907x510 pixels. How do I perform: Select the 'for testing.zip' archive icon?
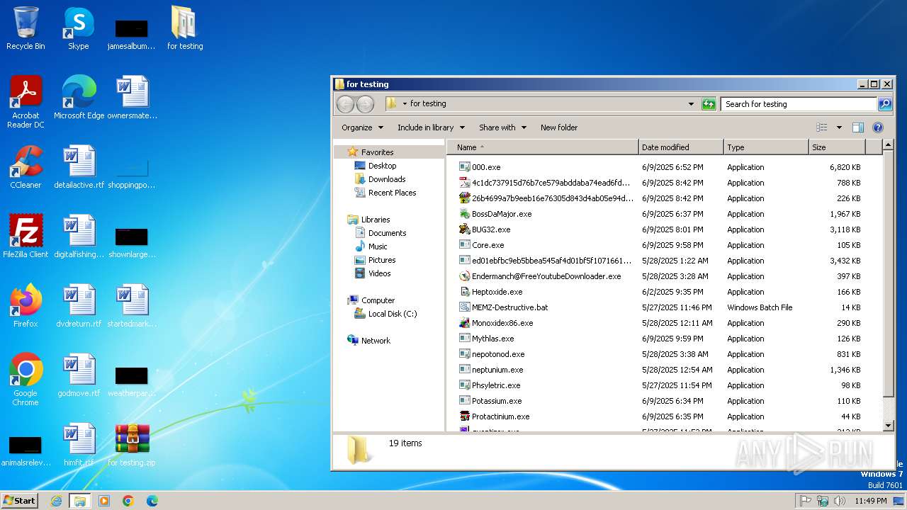tap(132, 445)
